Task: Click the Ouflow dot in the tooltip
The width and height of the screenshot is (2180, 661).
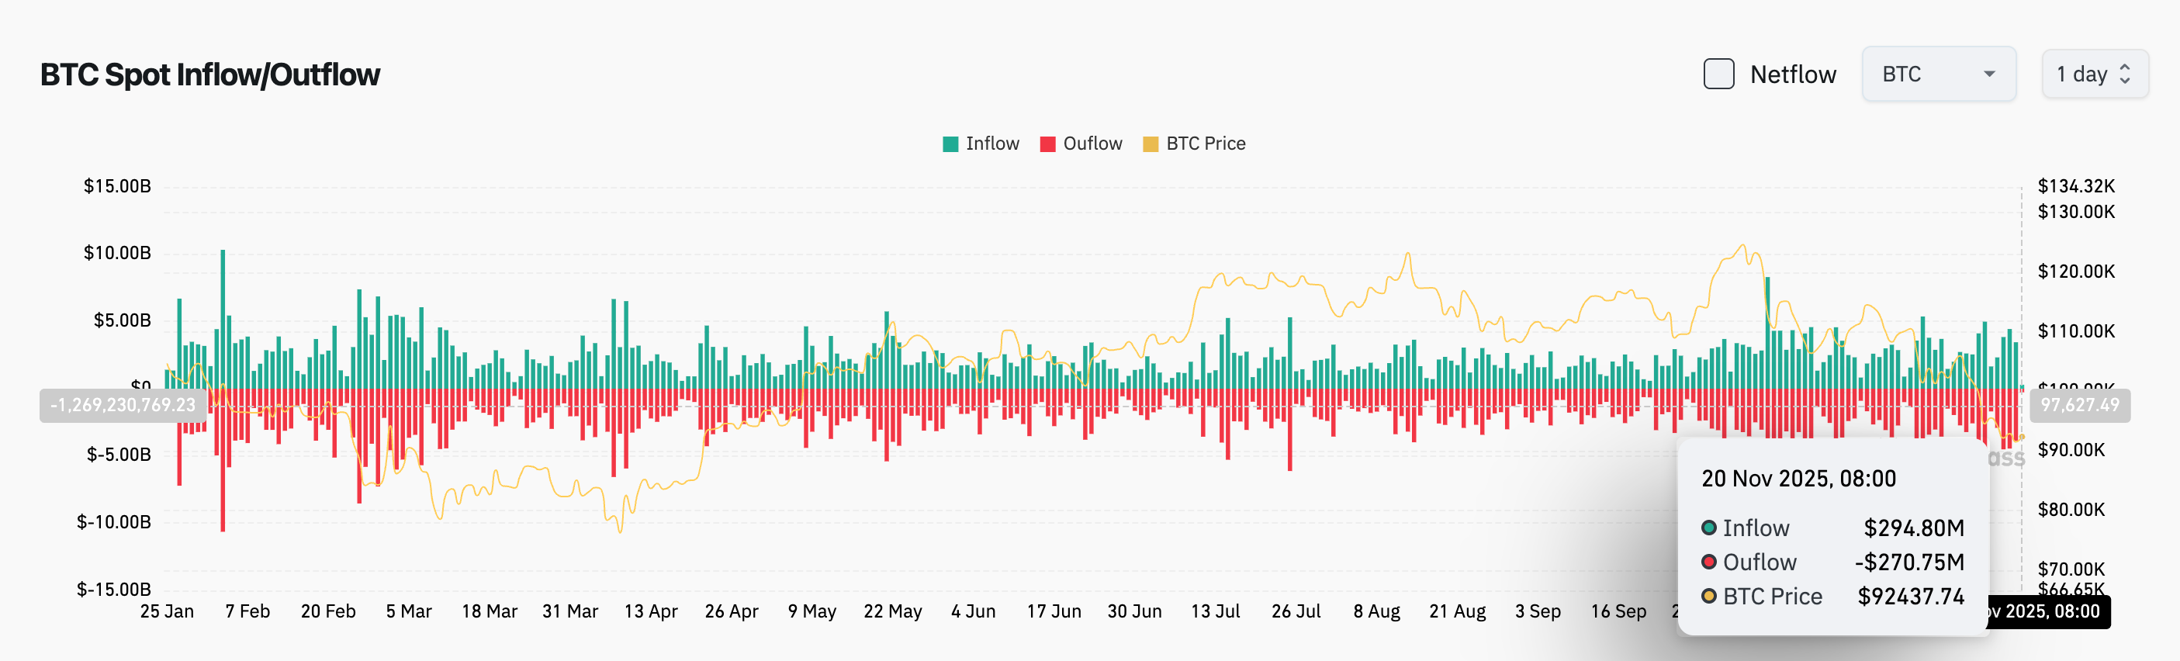Action: [x=1708, y=561]
